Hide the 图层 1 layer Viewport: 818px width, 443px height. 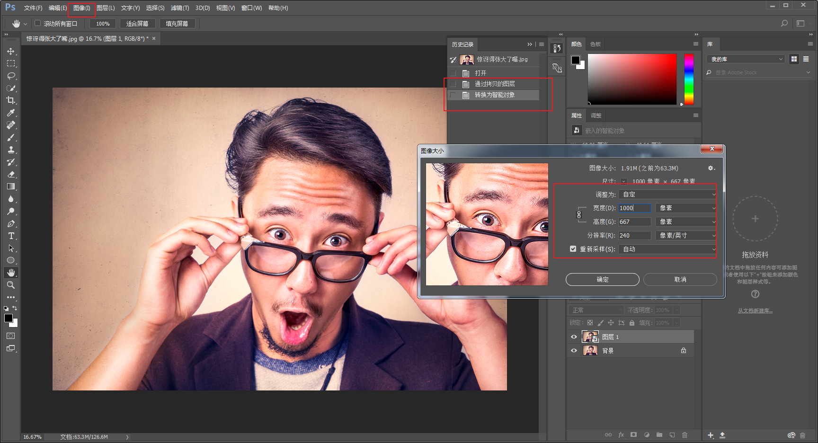574,337
